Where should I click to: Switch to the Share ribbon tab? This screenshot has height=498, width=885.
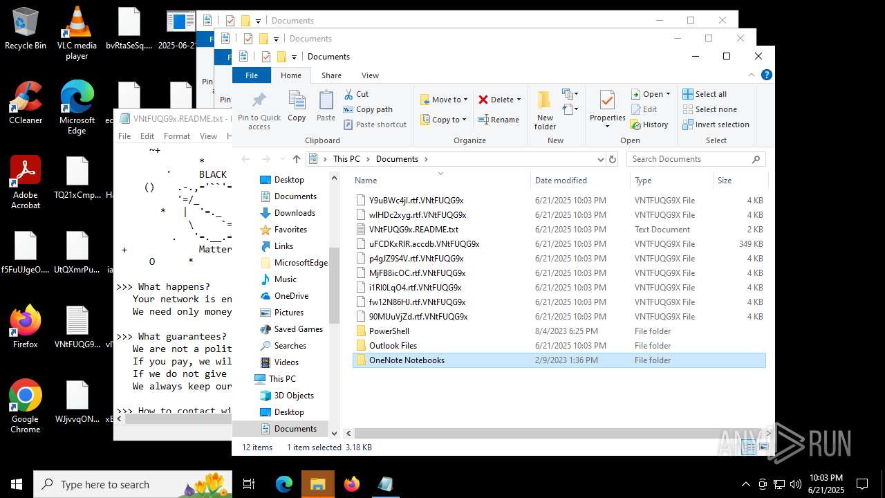(x=331, y=75)
